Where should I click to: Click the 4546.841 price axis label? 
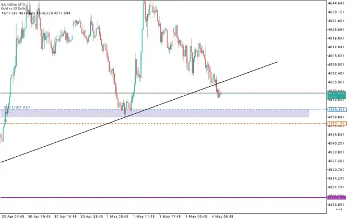click(336, 134)
